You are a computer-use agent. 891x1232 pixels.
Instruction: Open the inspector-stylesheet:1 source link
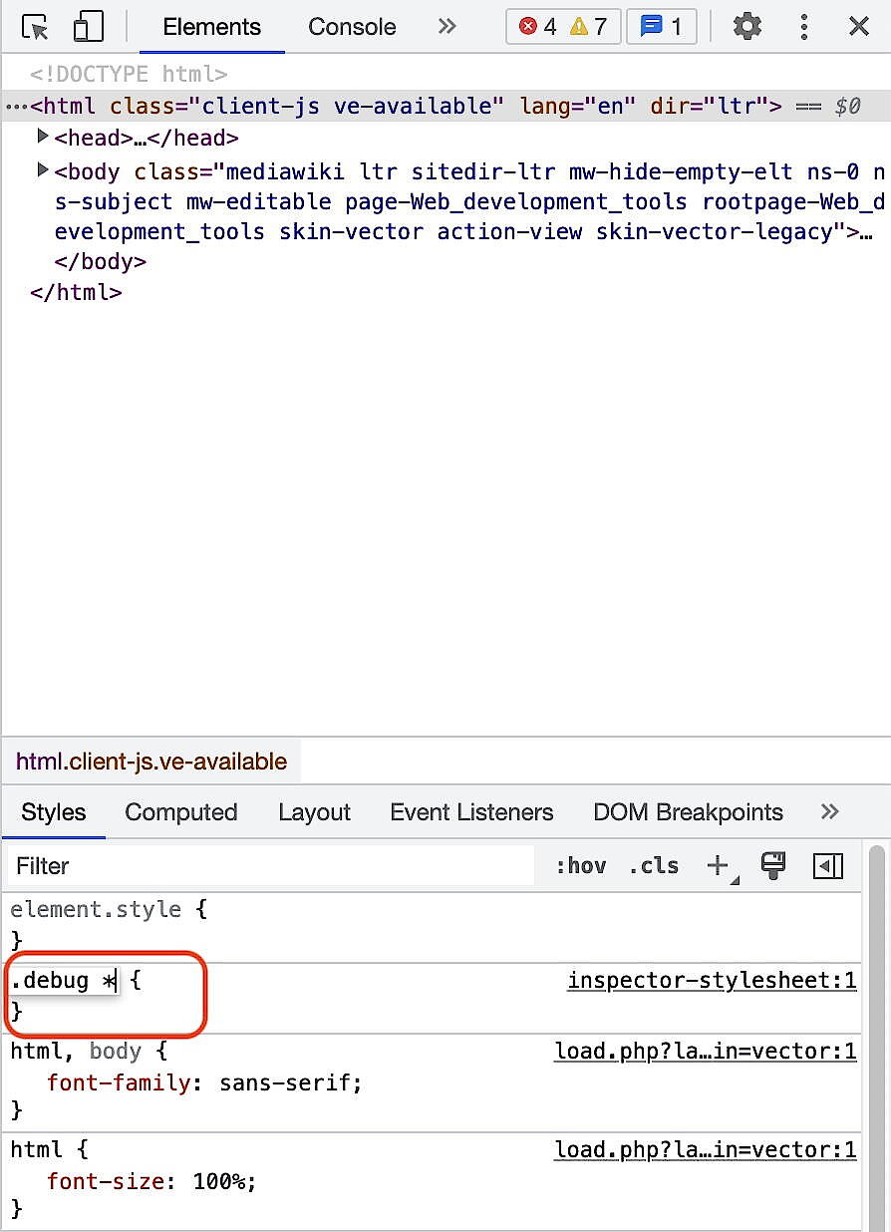click(712, 980)
